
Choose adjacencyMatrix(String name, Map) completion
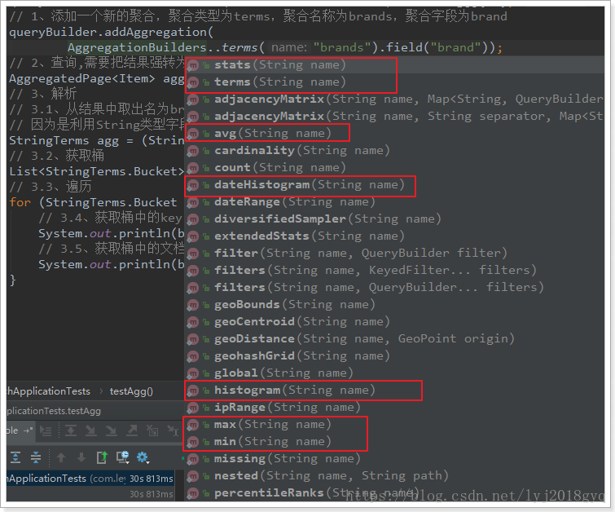pyautogui.click(x=394, y=99)
